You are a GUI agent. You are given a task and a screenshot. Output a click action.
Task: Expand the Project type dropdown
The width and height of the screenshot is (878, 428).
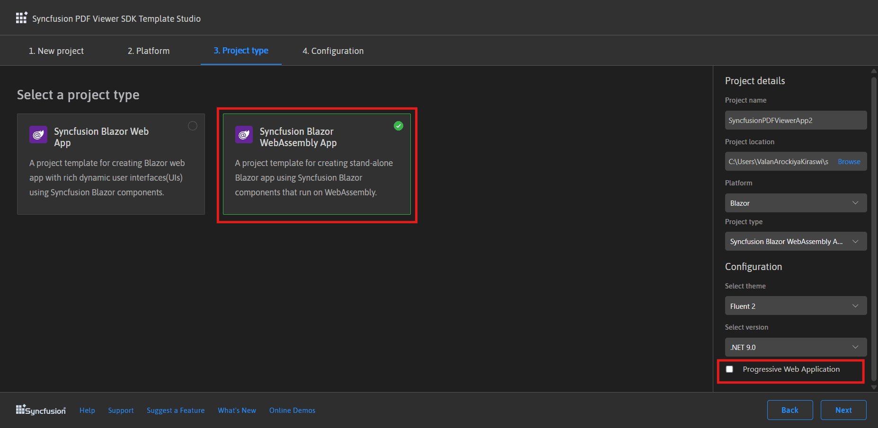[x=796, y=241]
